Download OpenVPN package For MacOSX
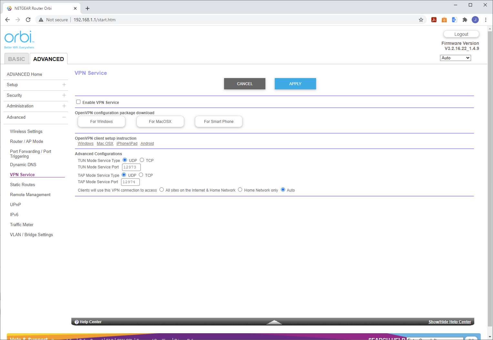The width and height of the screenshot is (493, 340). (160, 122)
